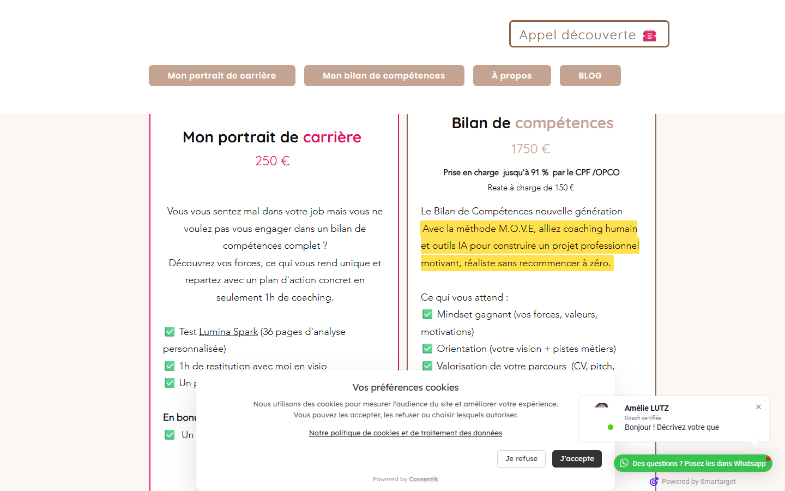Open Mon portrait de carrière menu
Image resolution: width=785 pixels, height=491 pixels.
222,75
